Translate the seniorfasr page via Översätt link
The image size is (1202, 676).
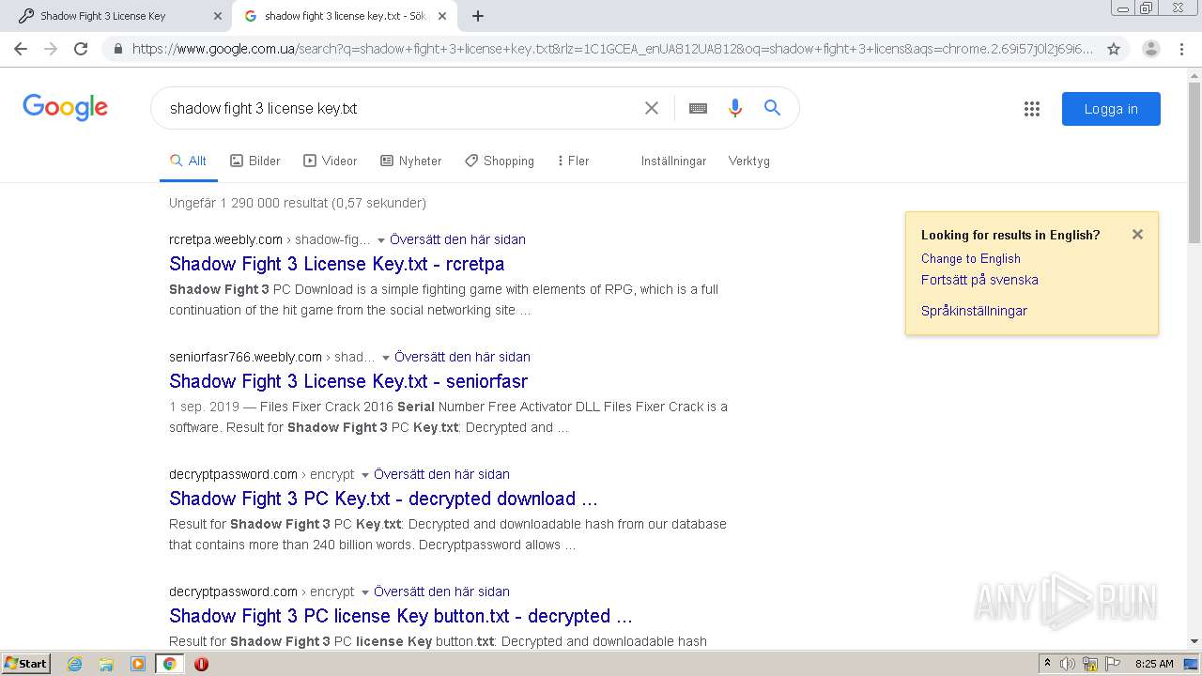[x=462, y=357]
